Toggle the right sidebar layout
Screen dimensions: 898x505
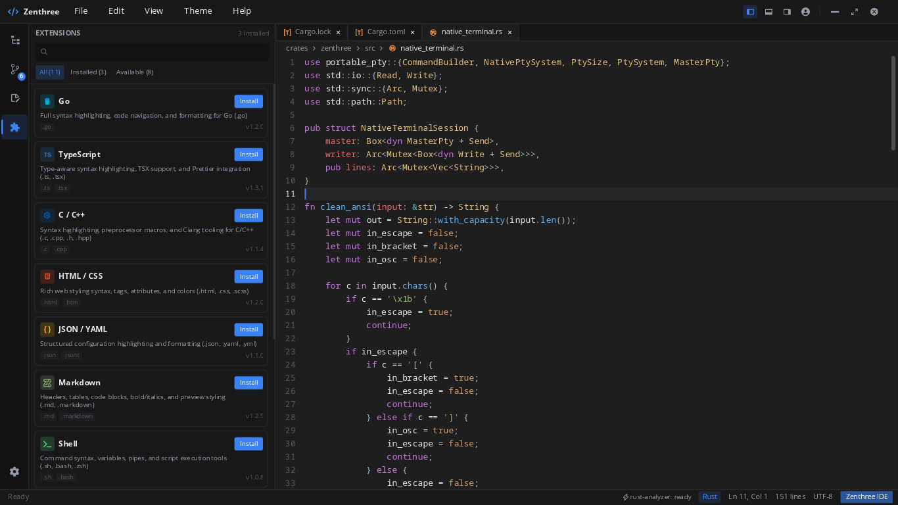point(787,11)
